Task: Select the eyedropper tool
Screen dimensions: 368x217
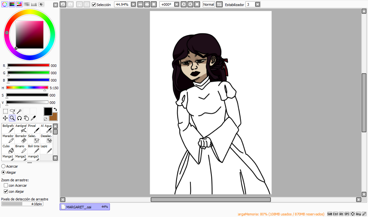Action: 33,118
